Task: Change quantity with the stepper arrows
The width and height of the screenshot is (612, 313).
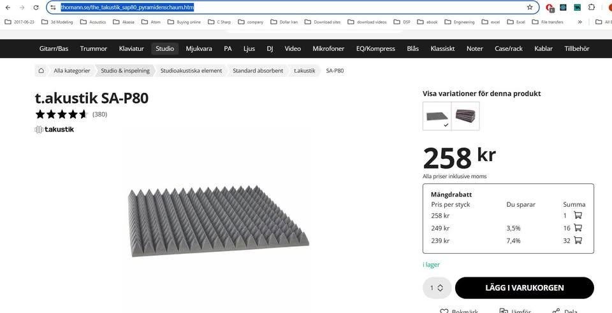Action: [441, 288]
